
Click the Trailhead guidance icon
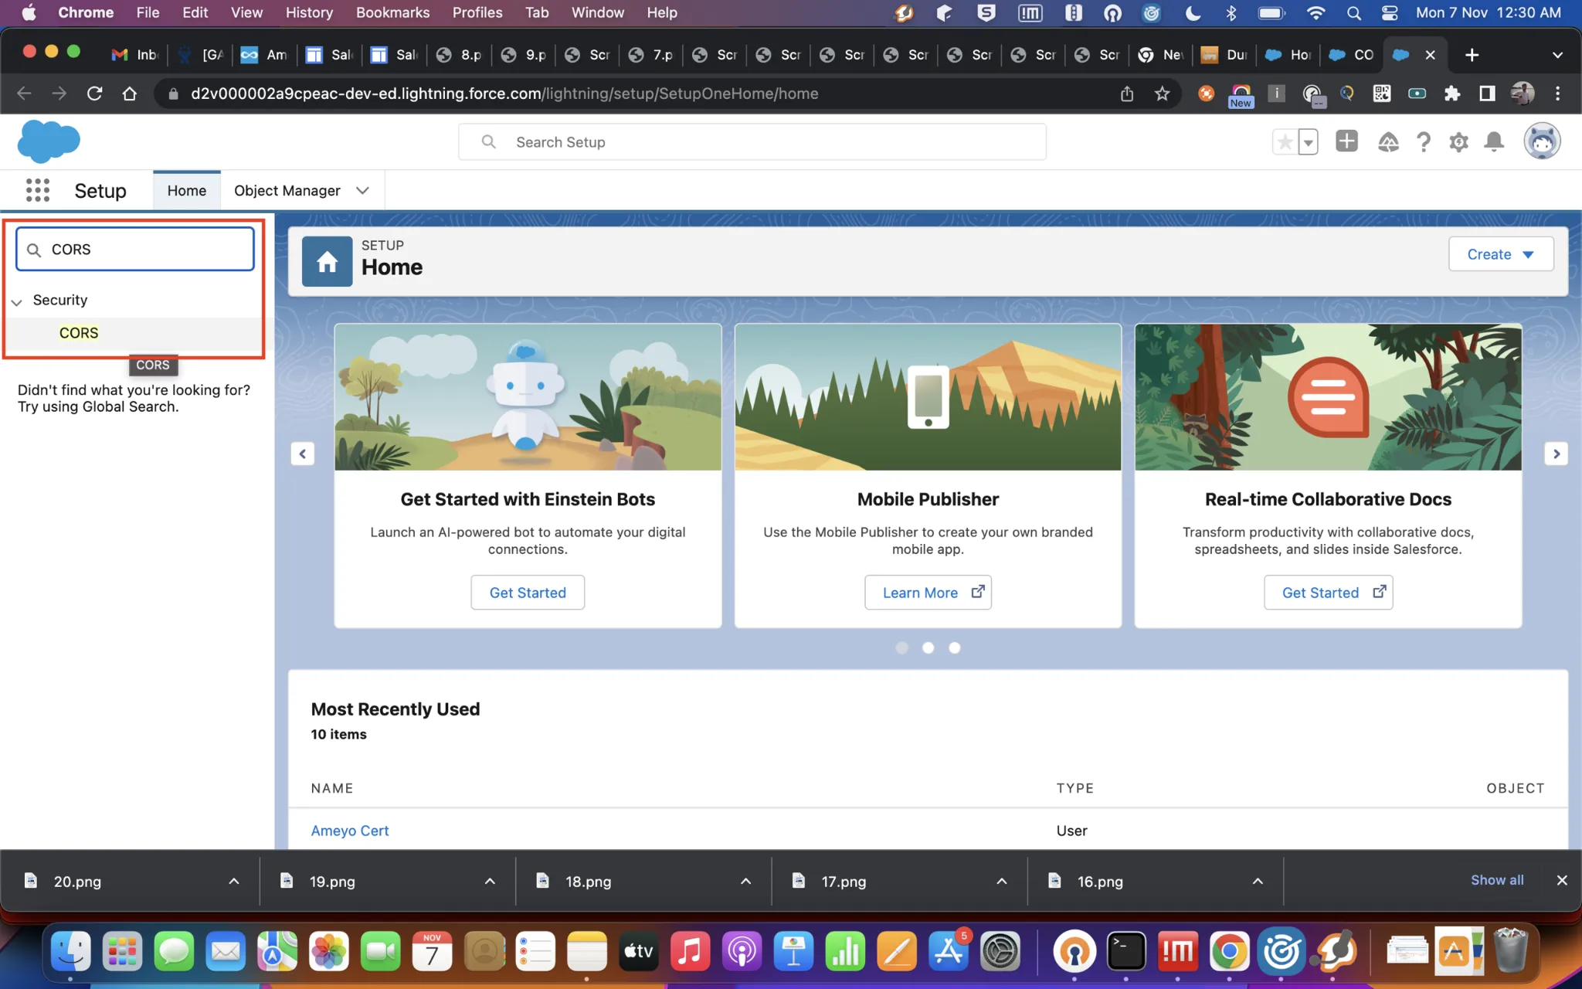tap(1388, 142)
